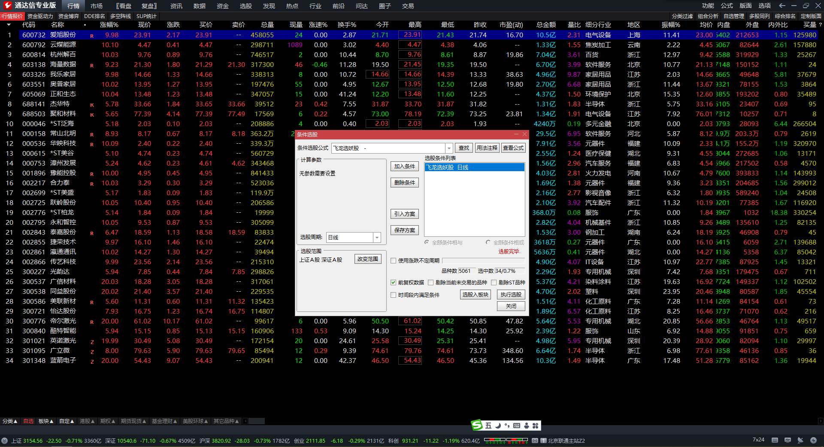
Task: Click the right arrow at the table's bottom-right corner
Action: pyautogui.click(x=821, y=421)
